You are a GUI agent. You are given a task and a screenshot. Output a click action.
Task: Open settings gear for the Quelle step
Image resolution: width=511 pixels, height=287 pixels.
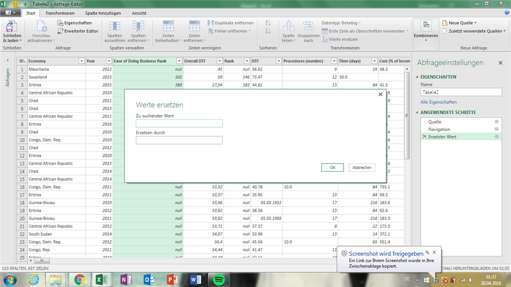tap(496, 122)
